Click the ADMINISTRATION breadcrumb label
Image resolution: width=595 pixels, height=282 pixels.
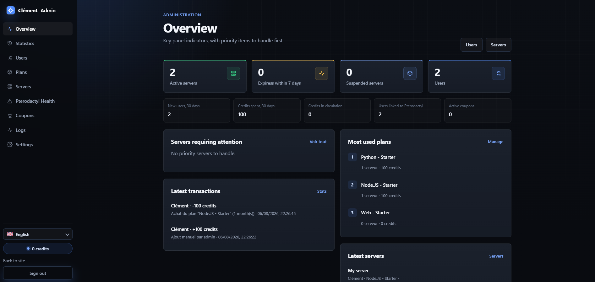pos(182,15)
